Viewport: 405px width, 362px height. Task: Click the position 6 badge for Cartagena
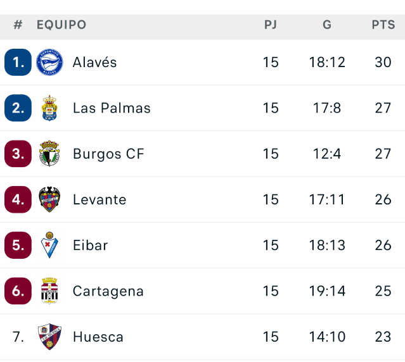(18, 291)
